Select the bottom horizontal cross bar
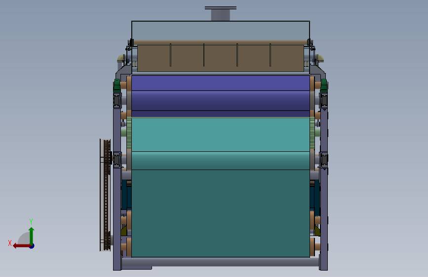 coord(220,262)
